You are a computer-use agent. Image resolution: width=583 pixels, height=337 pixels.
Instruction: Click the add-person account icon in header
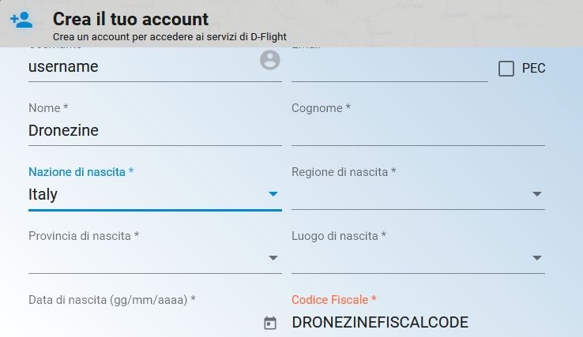pos(21,21)
